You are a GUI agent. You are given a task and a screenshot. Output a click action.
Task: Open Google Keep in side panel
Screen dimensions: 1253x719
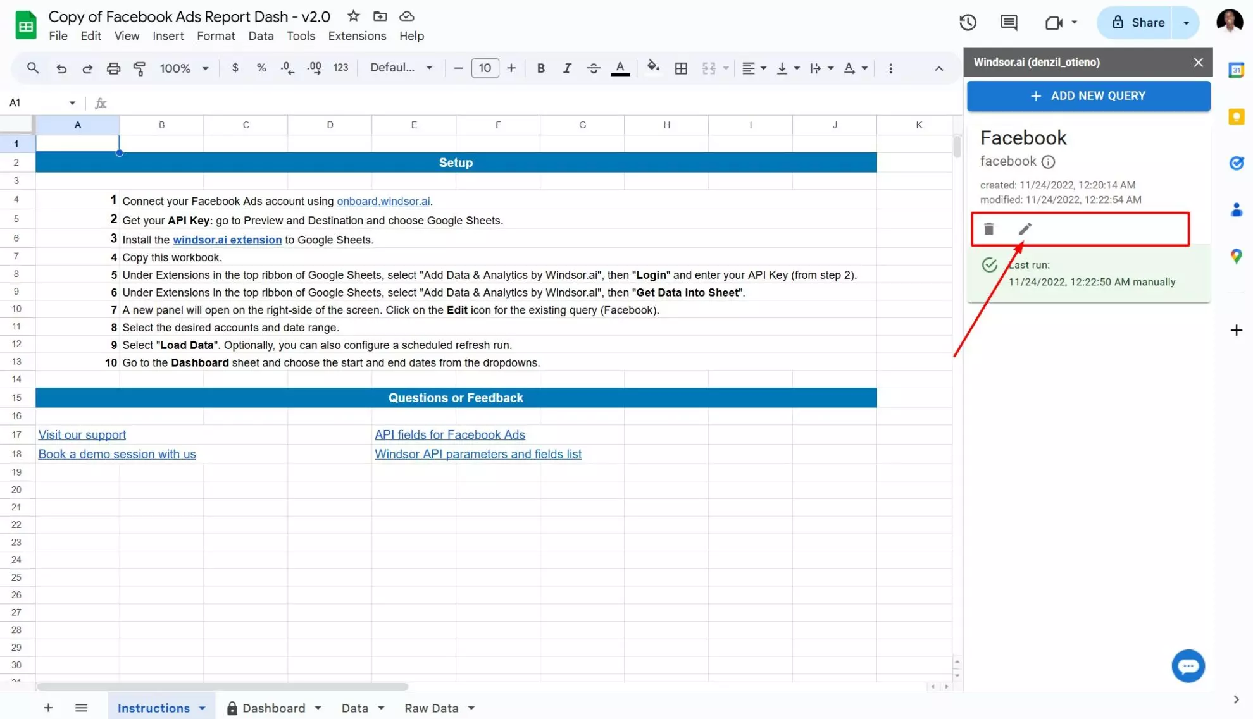click(x=1236, y=116)
